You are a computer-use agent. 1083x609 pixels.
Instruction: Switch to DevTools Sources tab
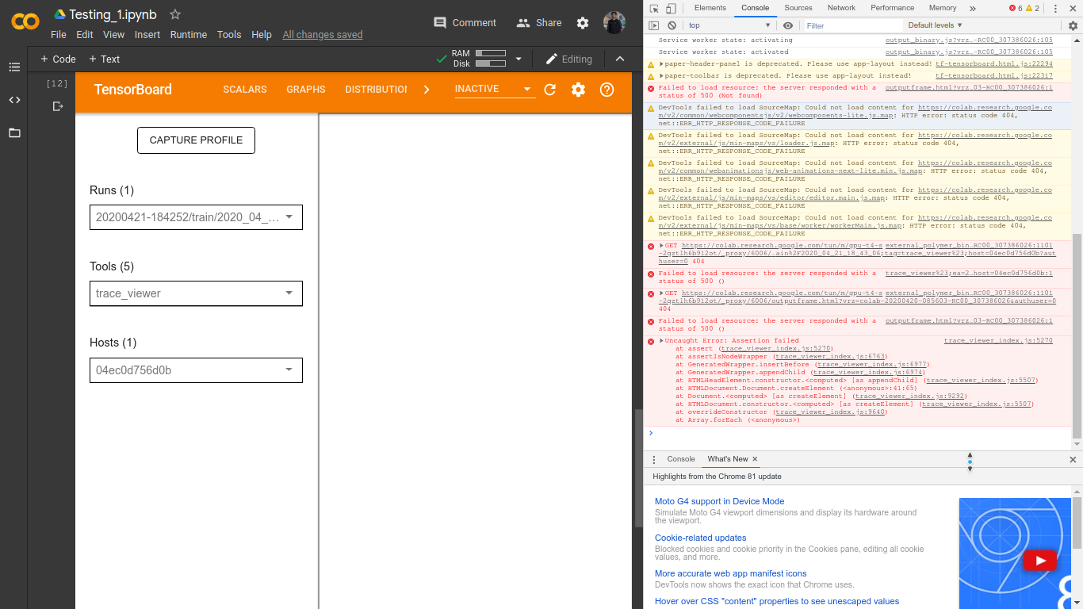798,8
